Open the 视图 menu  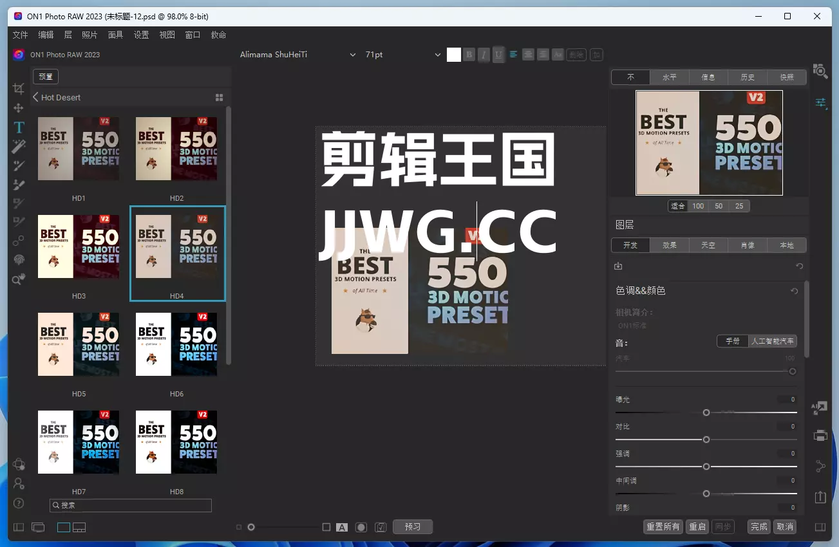tap(167, 35)
